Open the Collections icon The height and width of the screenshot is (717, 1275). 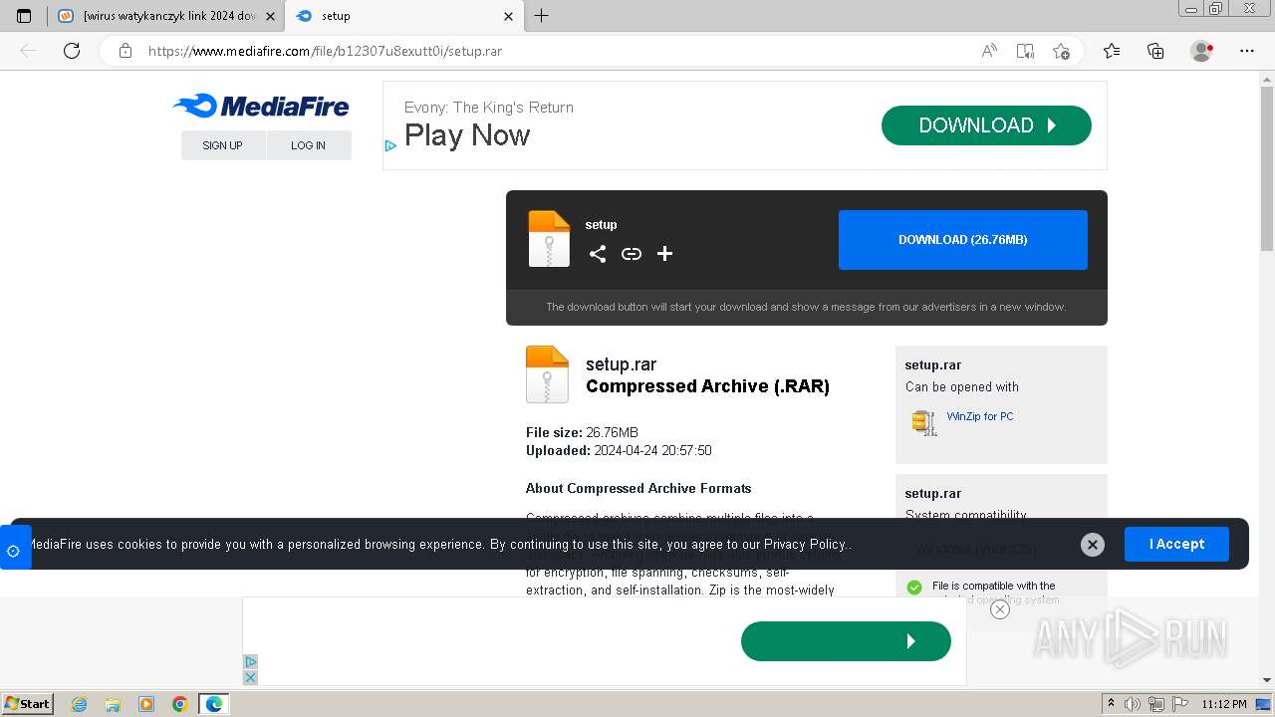coord(1155,51)
